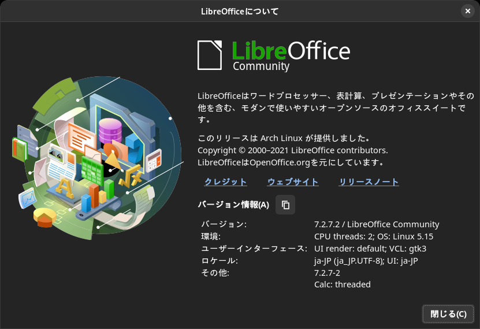Select the text Calc: threaded
This screenshot has width=480, height=329.
[343, 284]
